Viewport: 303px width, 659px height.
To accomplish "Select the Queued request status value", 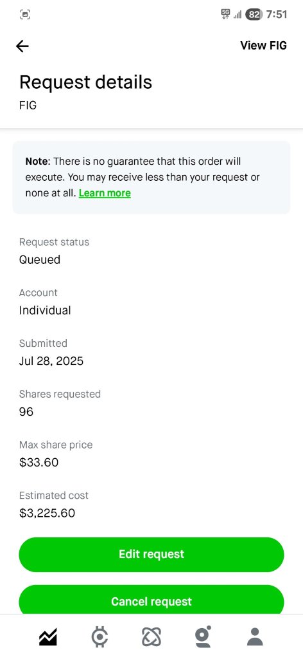I will [40, 260].
